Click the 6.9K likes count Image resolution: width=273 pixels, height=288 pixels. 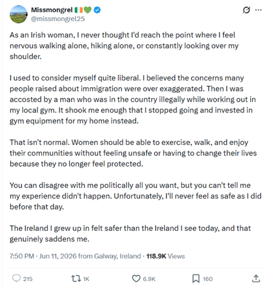[149, 279]
